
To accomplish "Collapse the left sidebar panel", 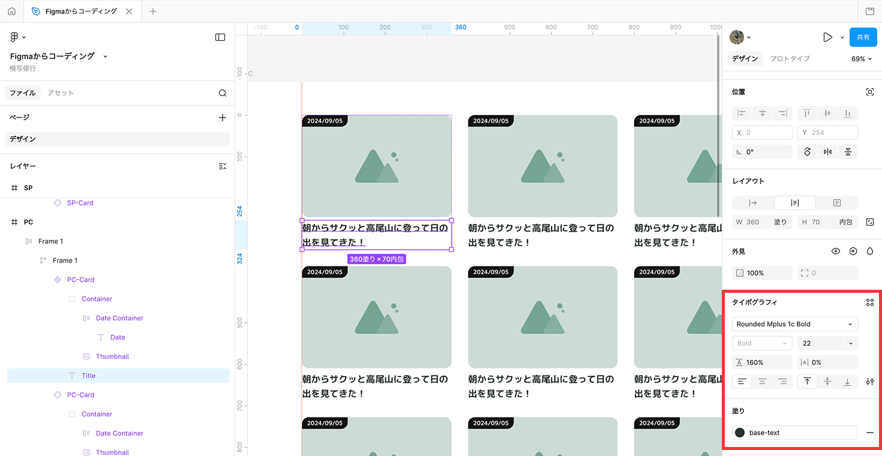I will pos(220,37).
